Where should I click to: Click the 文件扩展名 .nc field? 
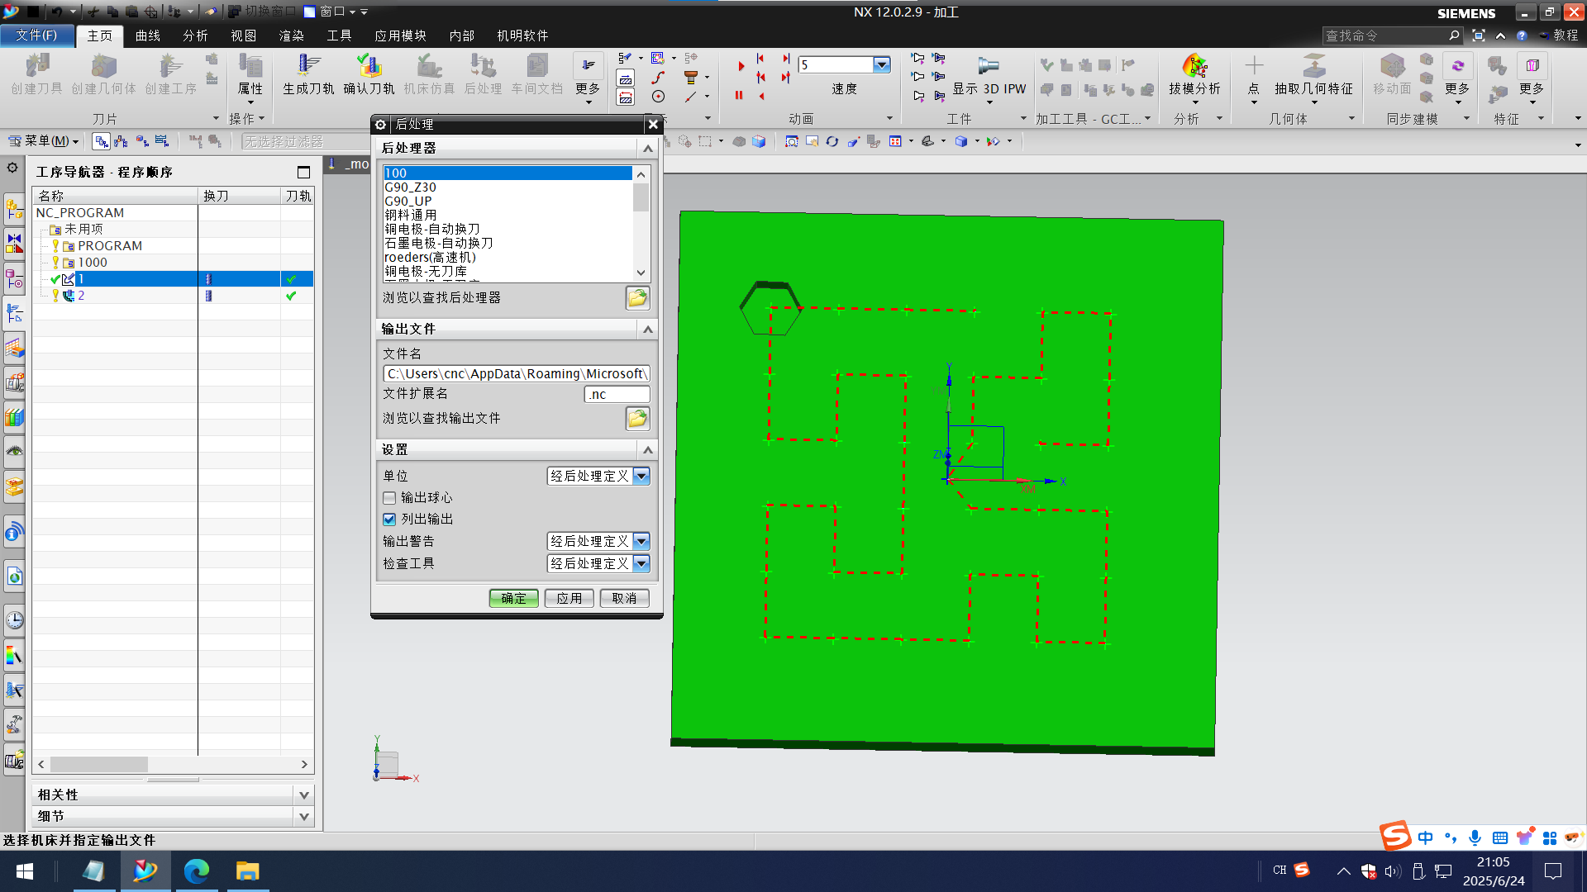click(617, 395)
